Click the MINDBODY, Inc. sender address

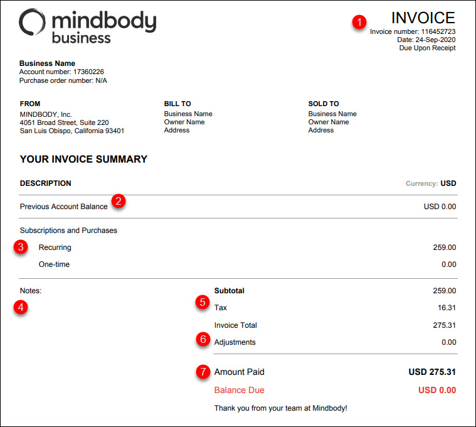coord(71,122)
